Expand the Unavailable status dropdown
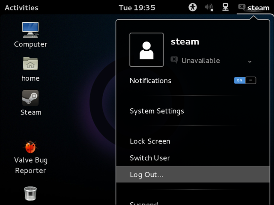The height and width of the screenshot is (205, 274). 211,61
